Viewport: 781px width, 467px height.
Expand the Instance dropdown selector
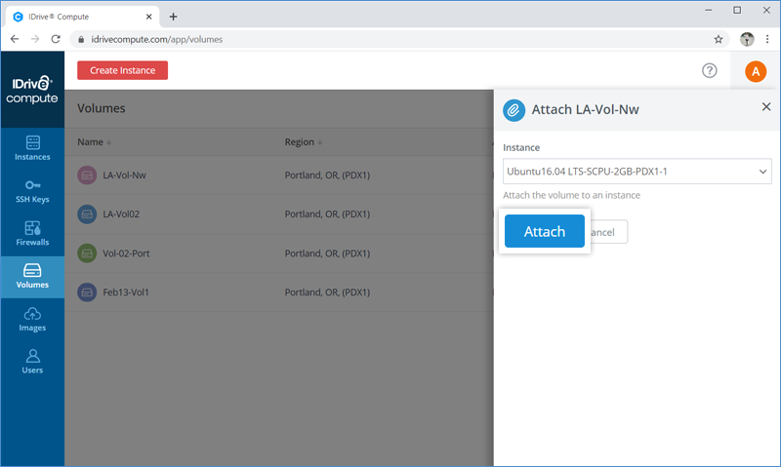coord(637,172)
